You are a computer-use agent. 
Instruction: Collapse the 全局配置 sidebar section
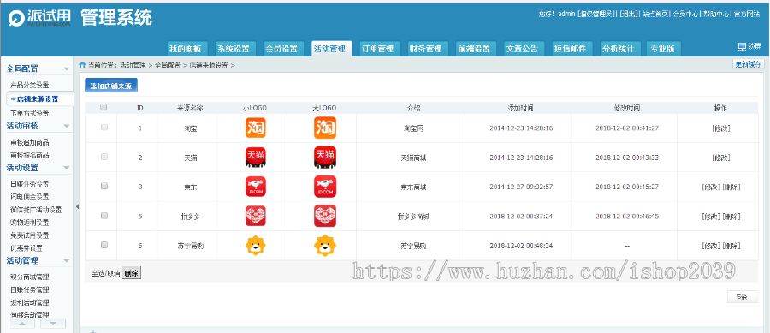tap(67, 68)
